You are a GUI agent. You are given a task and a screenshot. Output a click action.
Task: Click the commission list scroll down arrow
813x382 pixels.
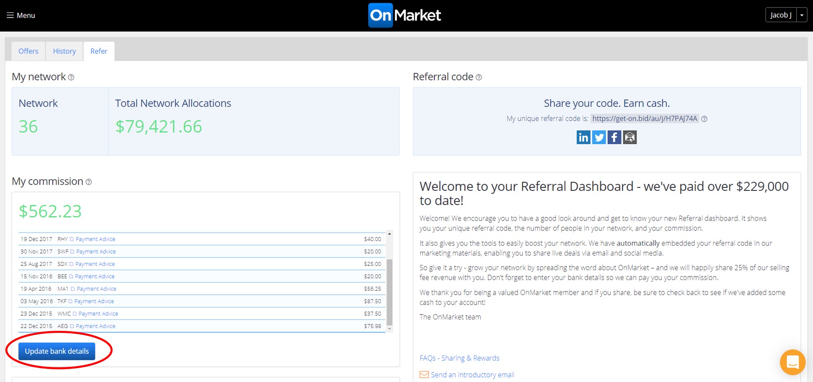coord(390,329)
